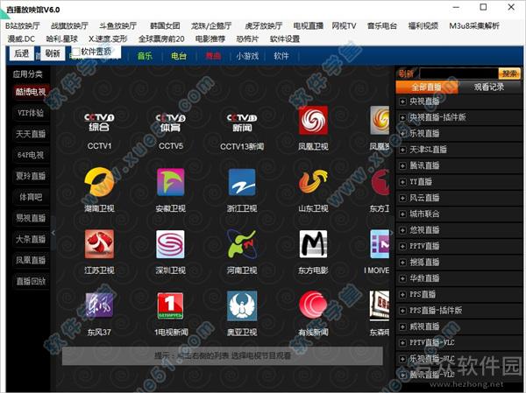Select the 电台 navigation tab
Screen dimensions: 526x393
[x=179, y=56]
